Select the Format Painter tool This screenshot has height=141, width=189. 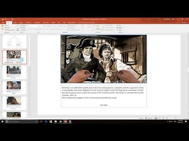pyautogui.click(x=10, y=30)
